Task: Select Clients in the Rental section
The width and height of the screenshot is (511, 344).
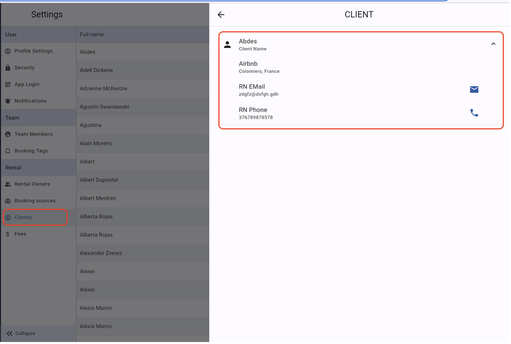Action: pos(23,218)
